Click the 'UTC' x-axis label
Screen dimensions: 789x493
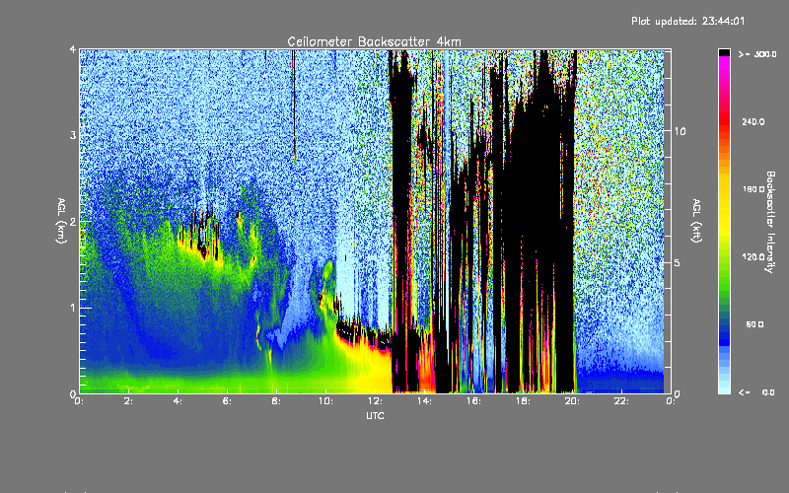(x=375, y=415)
